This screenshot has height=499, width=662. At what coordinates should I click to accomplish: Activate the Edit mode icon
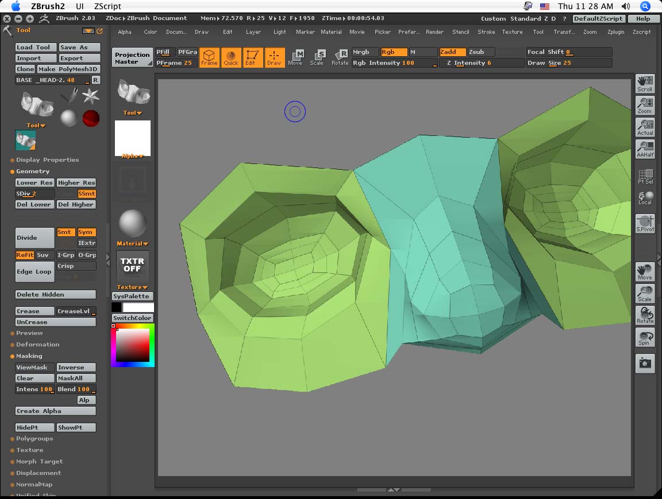point(252,57)
